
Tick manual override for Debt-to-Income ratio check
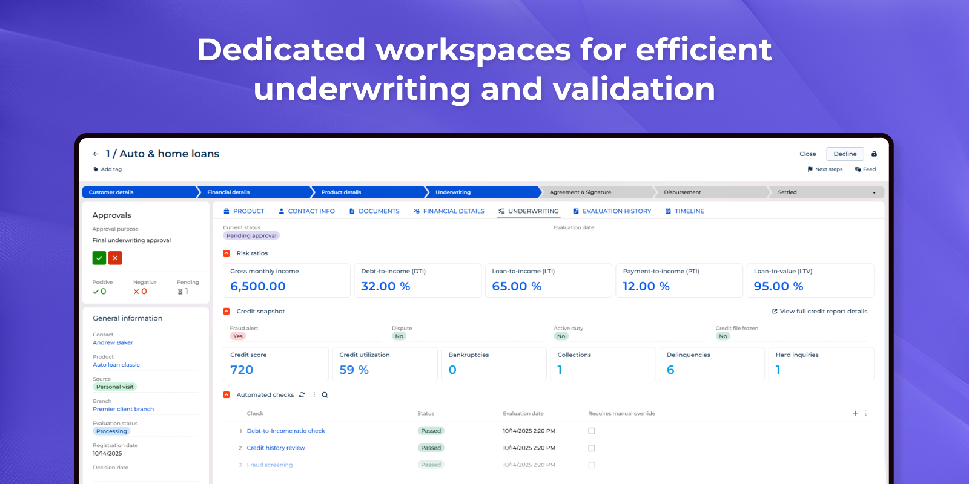pyautogui.click(x=592, y=431)
